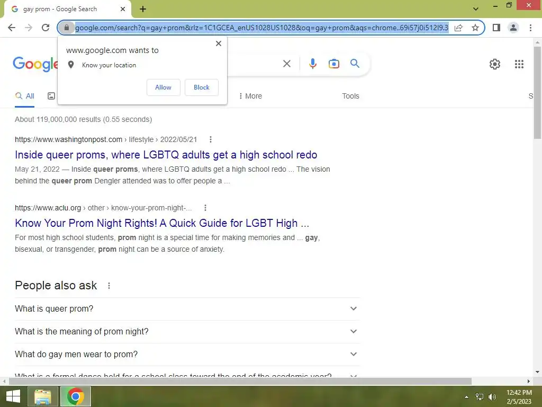Open a new tab with plus button
The height and width of the screenshot is (407, 542).
click(143, 9)
